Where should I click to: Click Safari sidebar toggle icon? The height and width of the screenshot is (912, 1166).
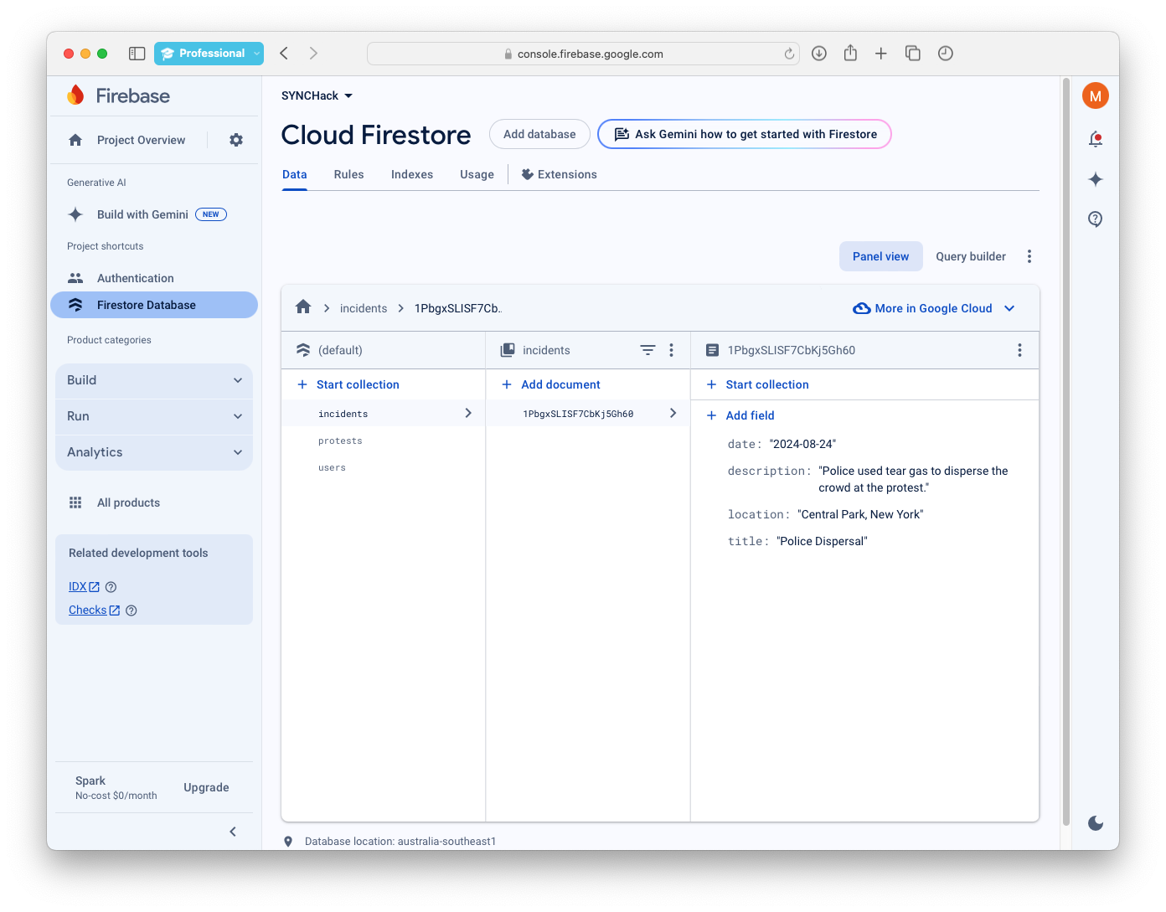137,54
